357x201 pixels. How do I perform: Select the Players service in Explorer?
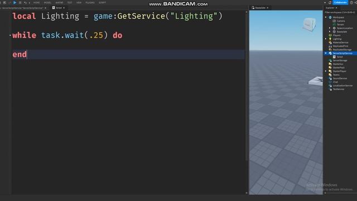click(337, 35)
